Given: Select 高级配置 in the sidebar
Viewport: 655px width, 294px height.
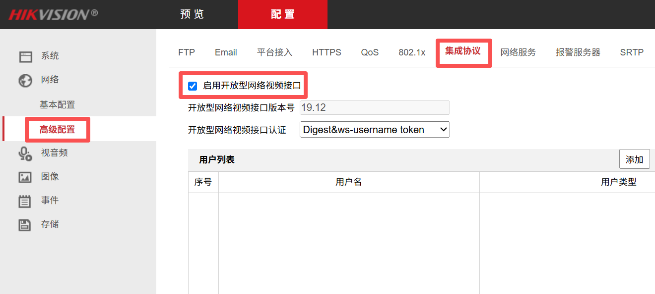Looking at the screenshot, I should pyautogui.click(x=58, y=130).
